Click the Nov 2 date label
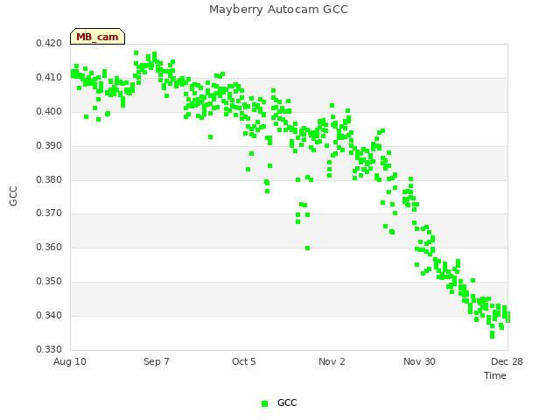This screenshot has width=560, height=420. tap(332, 361)
